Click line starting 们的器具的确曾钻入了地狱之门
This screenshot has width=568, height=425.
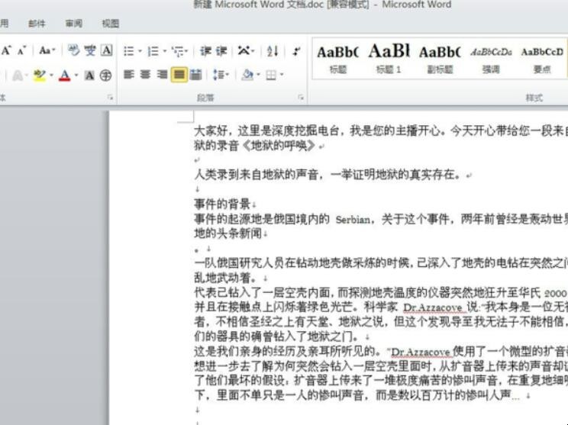[x=277, y=336]
